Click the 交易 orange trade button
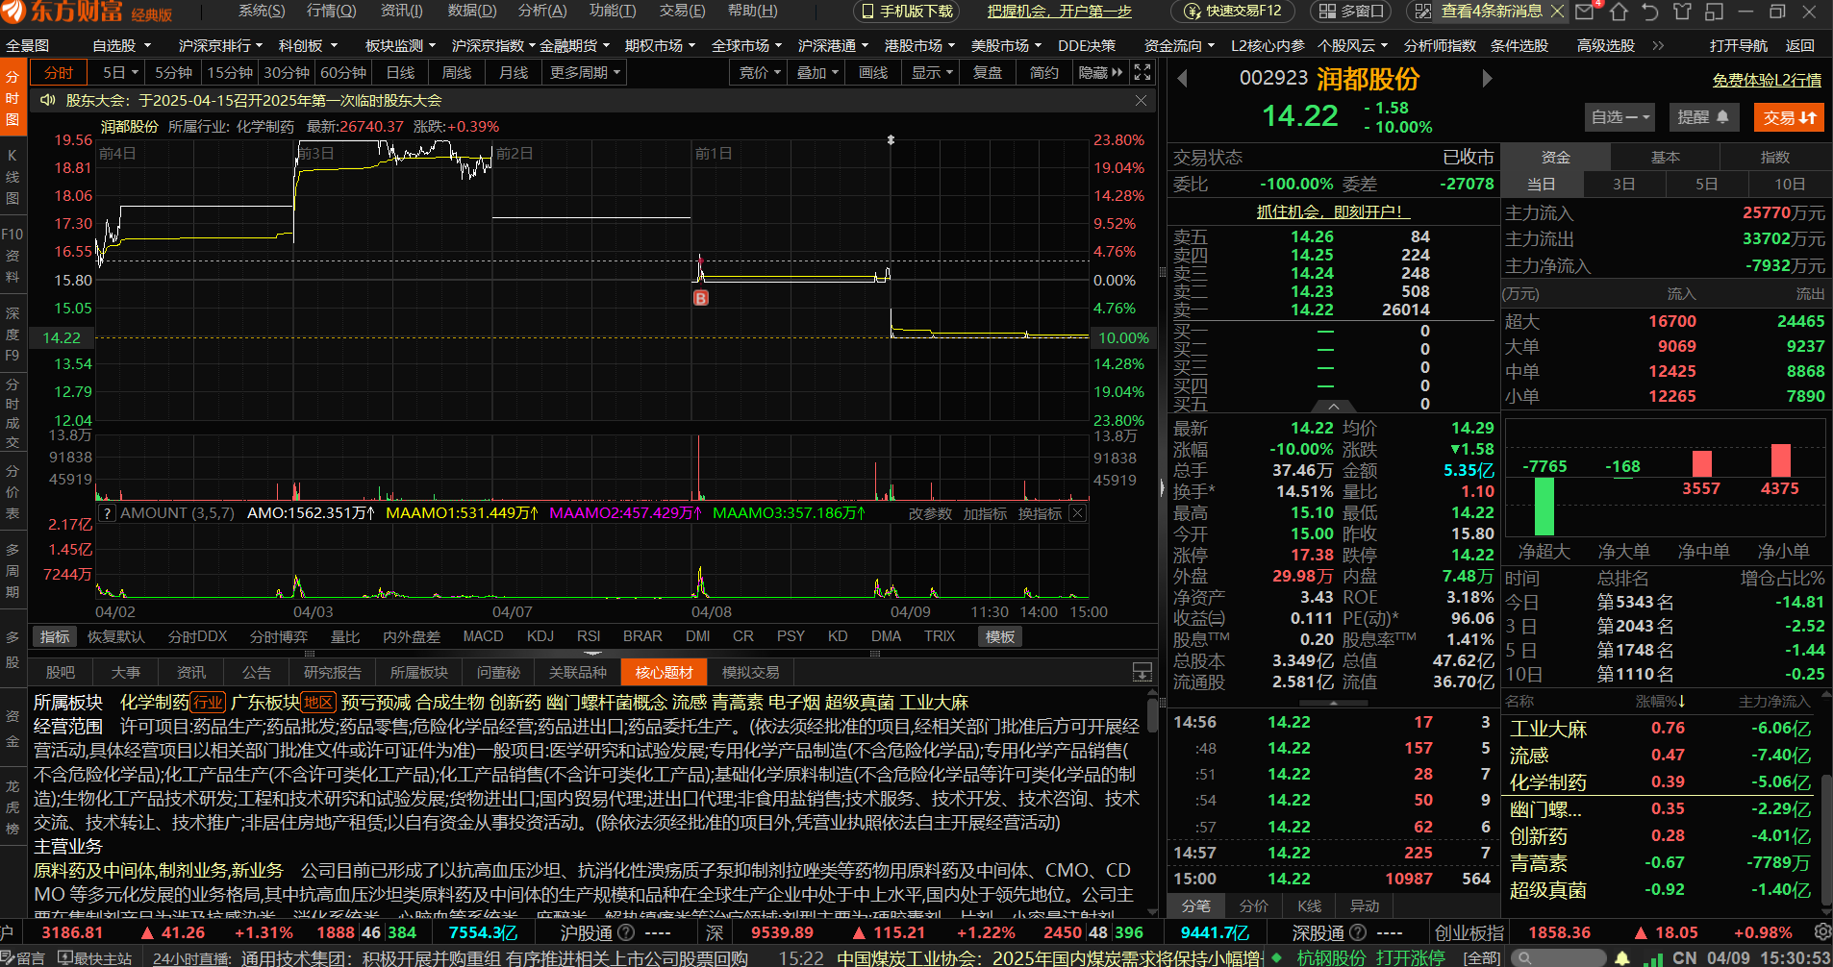Image resolution: width=1833 pixels, height=967 pixels. pos(1789,117)
